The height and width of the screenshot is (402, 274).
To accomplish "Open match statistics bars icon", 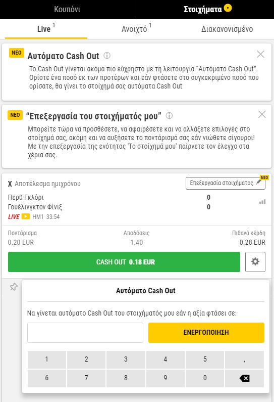I will [x=262, y=202].
